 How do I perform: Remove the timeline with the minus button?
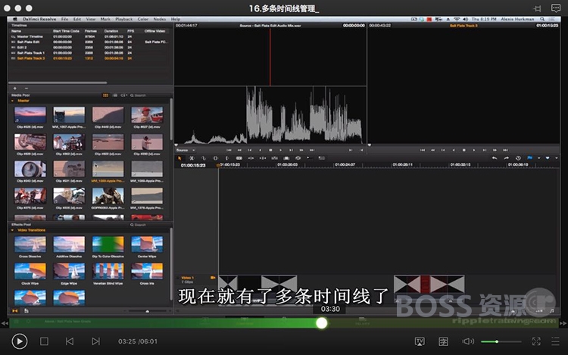(26, 89)
